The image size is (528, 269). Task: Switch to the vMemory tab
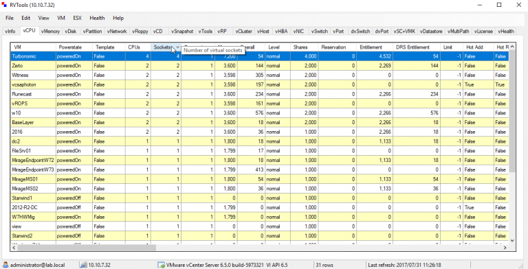pyautogui.click(x=50, y=32)
